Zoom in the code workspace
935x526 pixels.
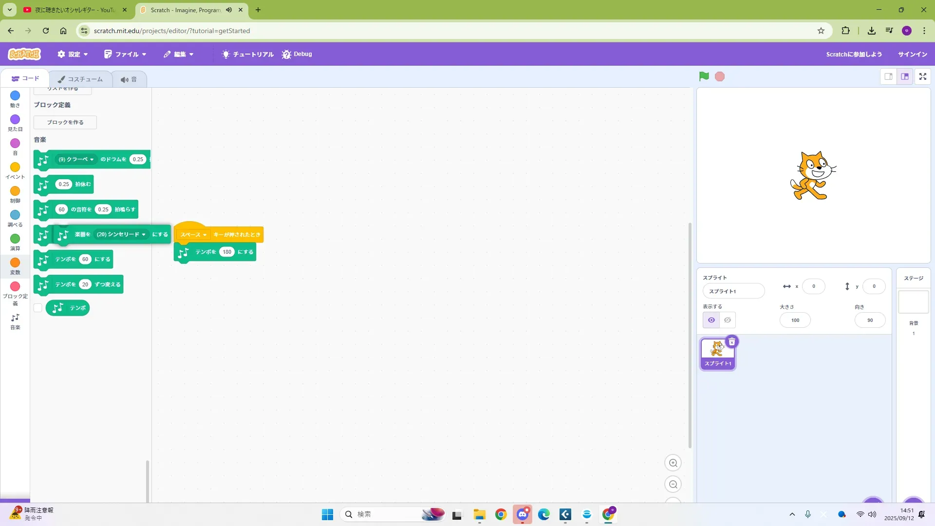673,463
